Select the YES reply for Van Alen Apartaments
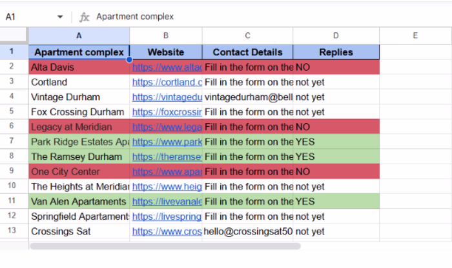The image size is (452, 268). pyautogui.click(x=336, y=202)
